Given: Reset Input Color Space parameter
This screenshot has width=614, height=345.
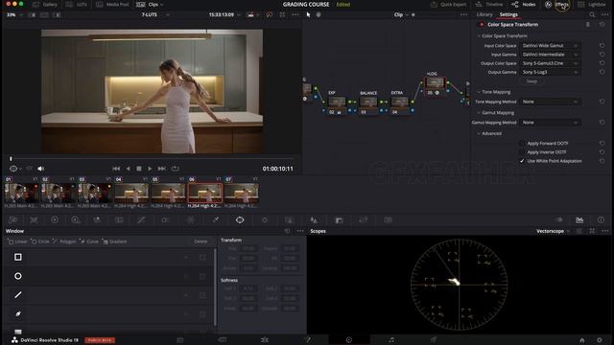Looking at the screenshot, I should click(602, 46).
